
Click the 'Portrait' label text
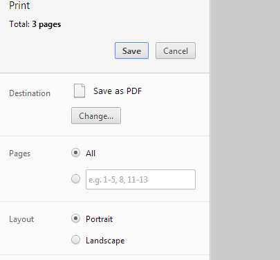pos(100,219)
